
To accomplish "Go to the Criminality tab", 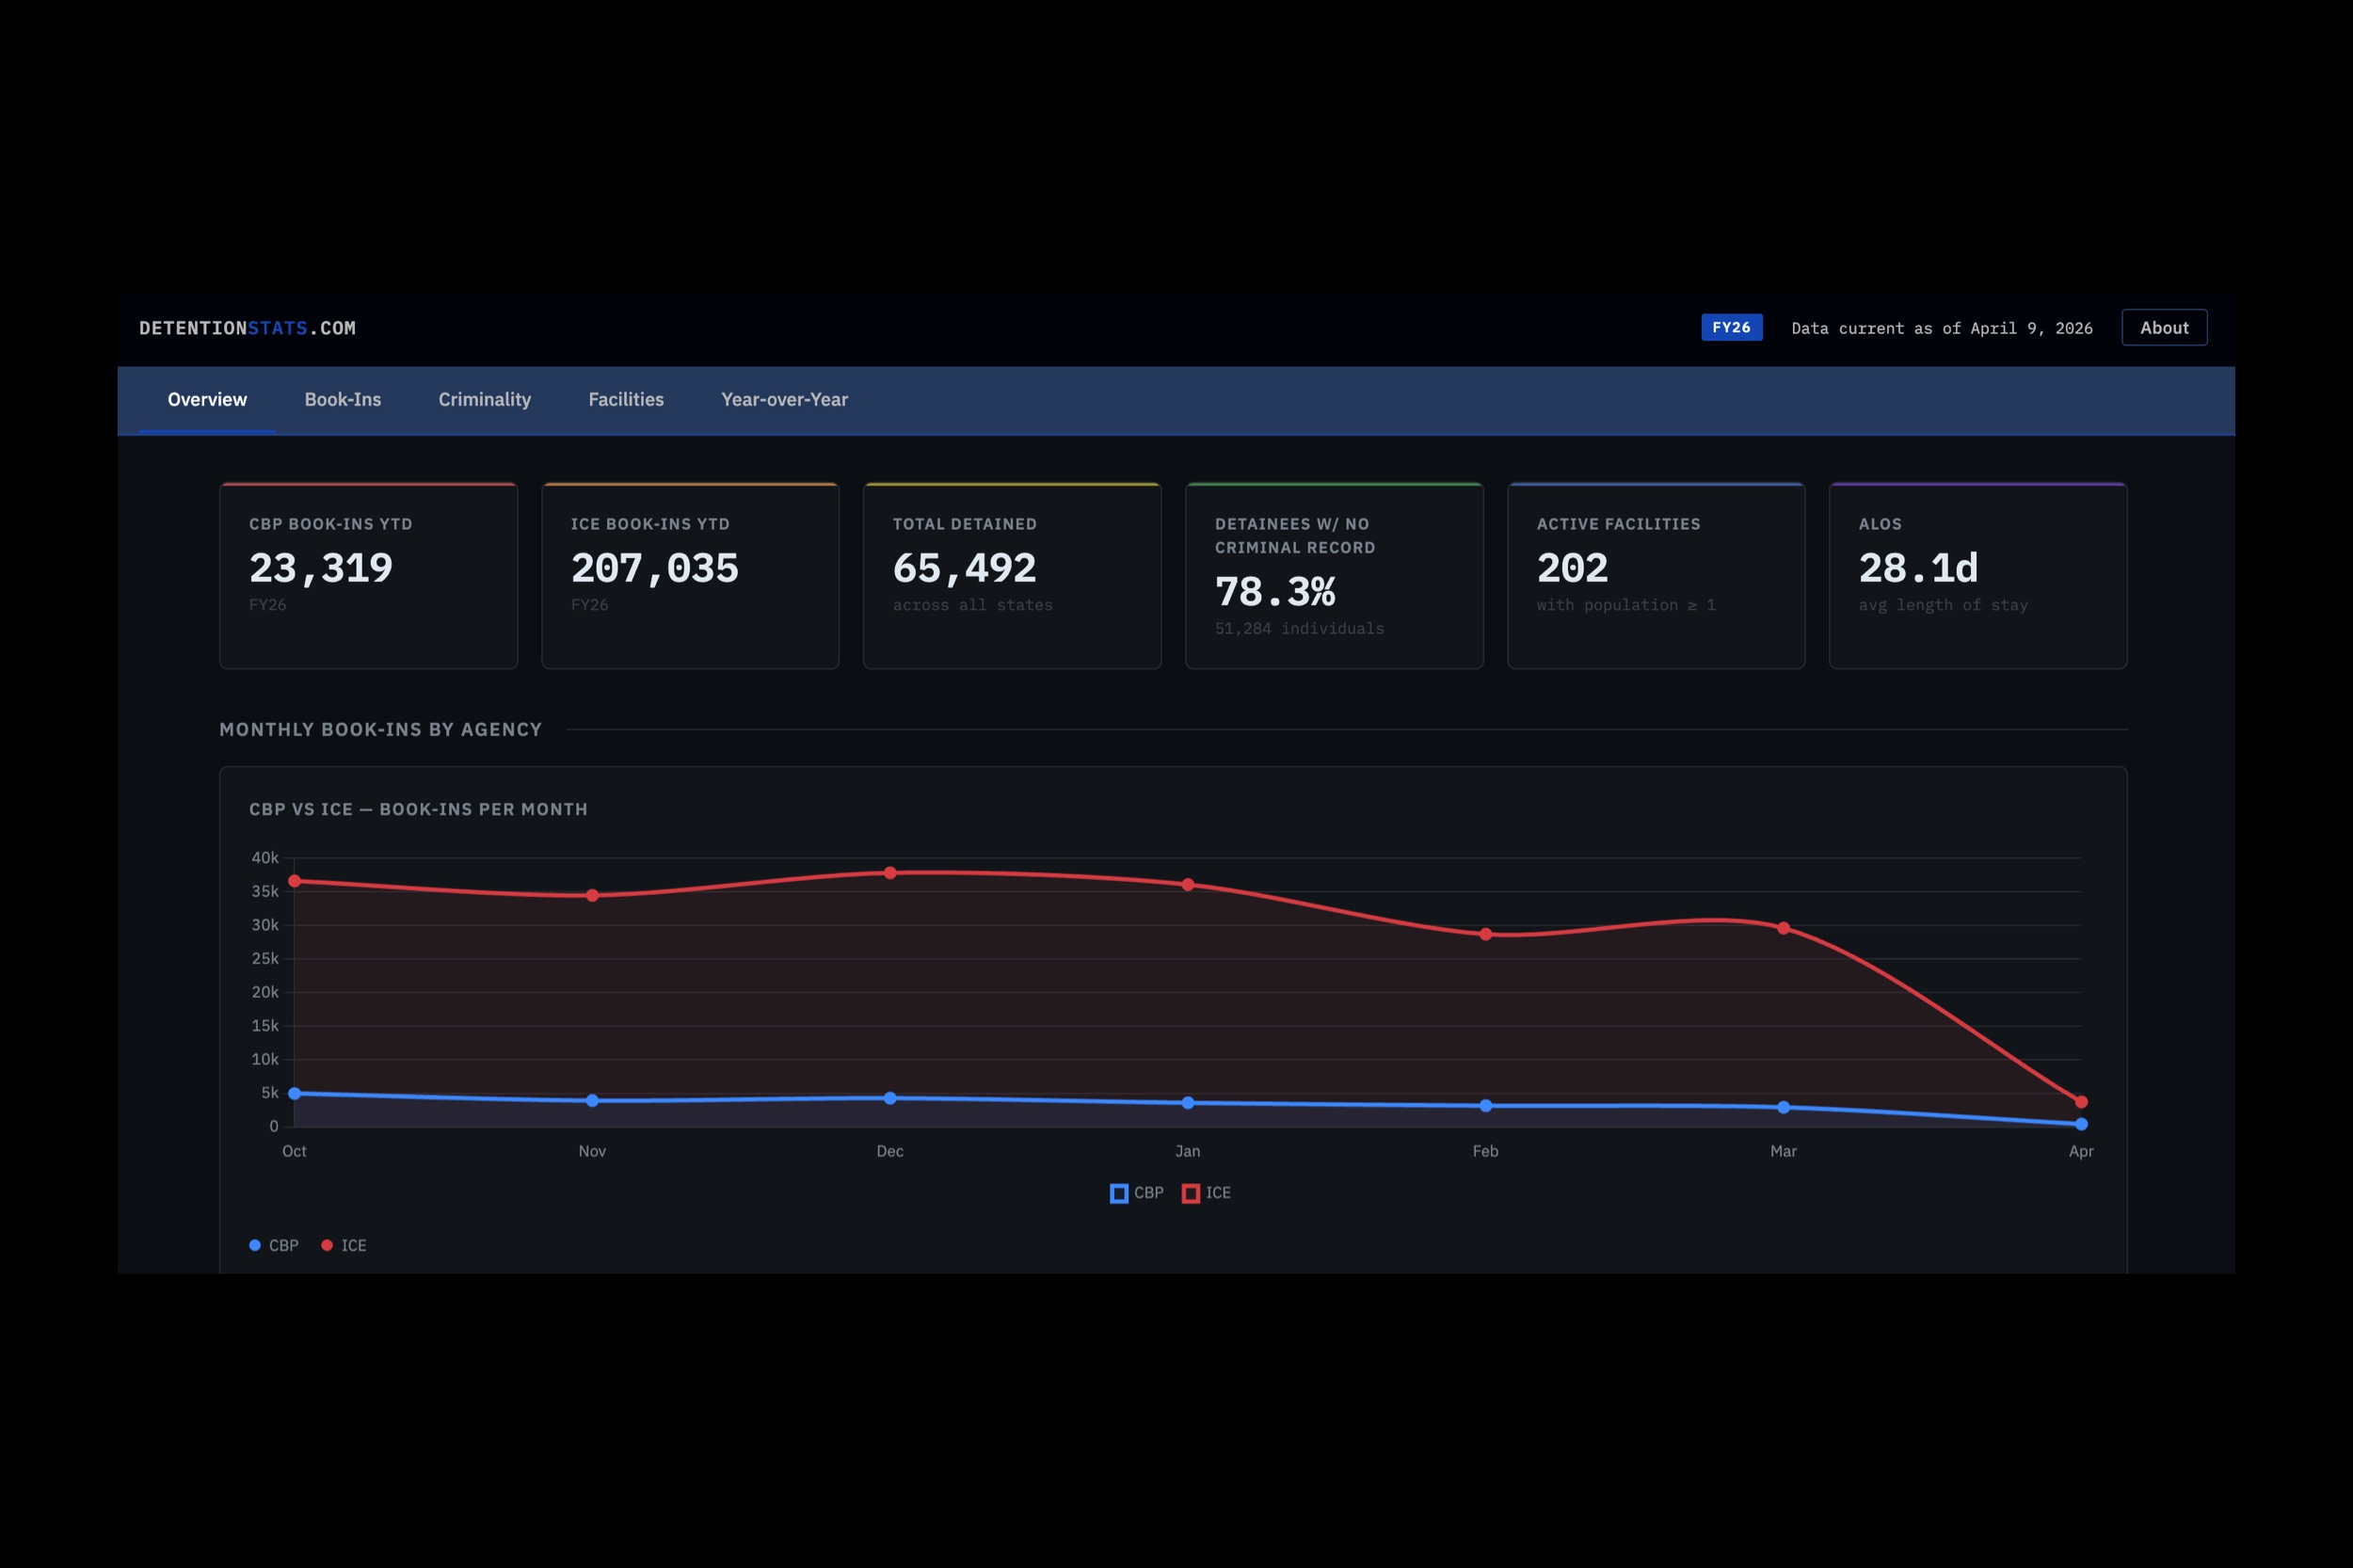I will coord(484,400).
